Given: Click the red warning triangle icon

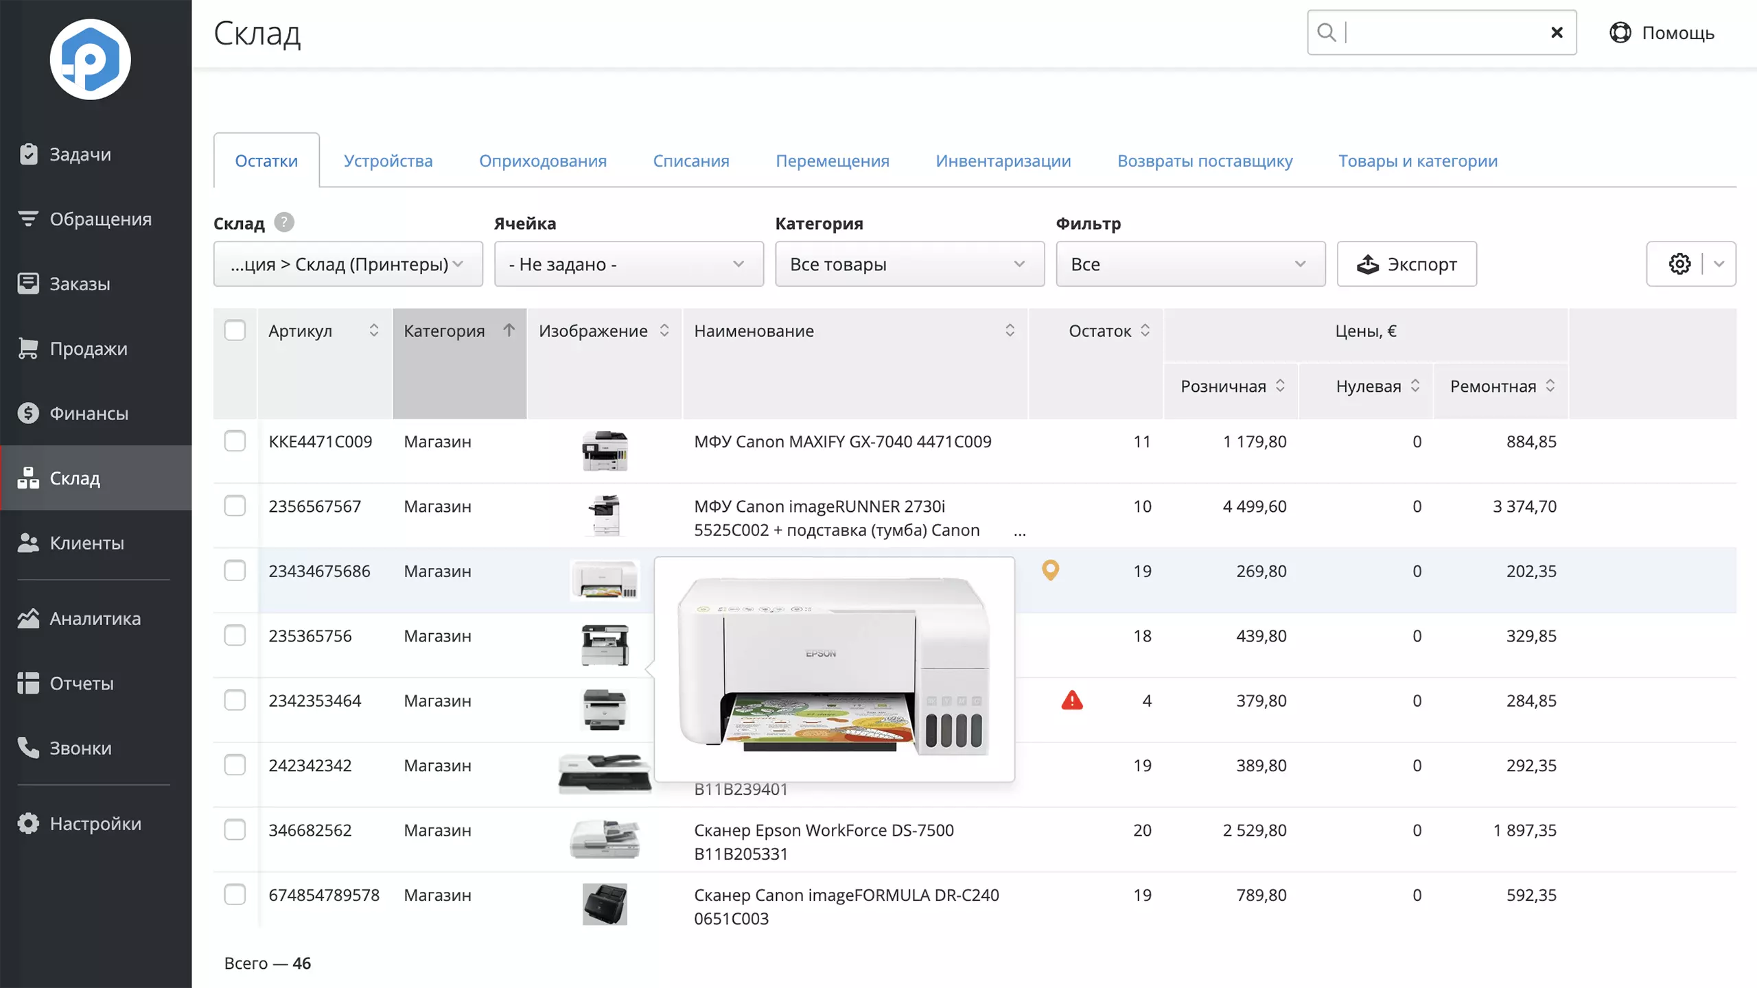Looking at the screenshot, I should click(x=1072, y=701).
